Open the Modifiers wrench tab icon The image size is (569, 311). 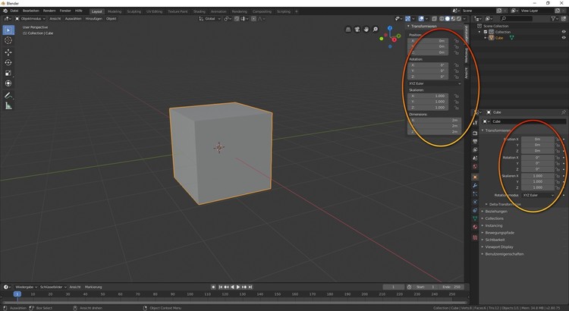coord(475,185)
